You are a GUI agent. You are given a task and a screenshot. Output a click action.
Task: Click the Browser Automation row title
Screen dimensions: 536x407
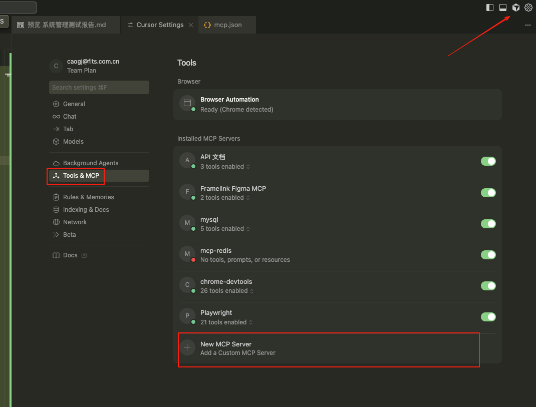pyautogui.click(x=229, y=100)
